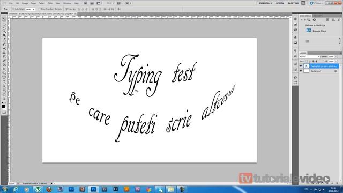
Task: Click the Distribute top edges icon
Action: [x=93, y=9]
